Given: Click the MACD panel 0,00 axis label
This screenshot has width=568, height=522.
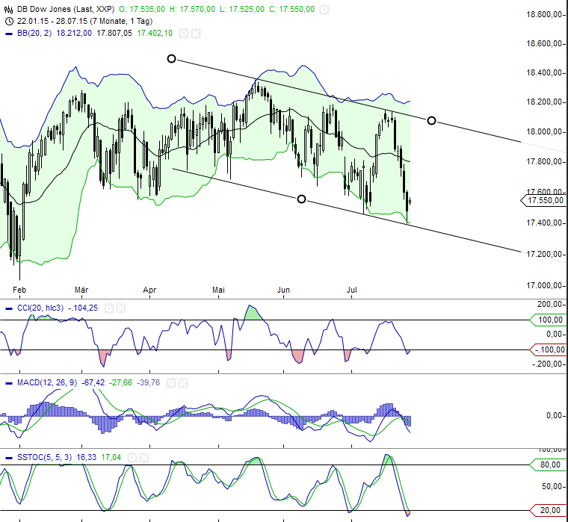Looking at the screenshot, I should pos(555,415).
